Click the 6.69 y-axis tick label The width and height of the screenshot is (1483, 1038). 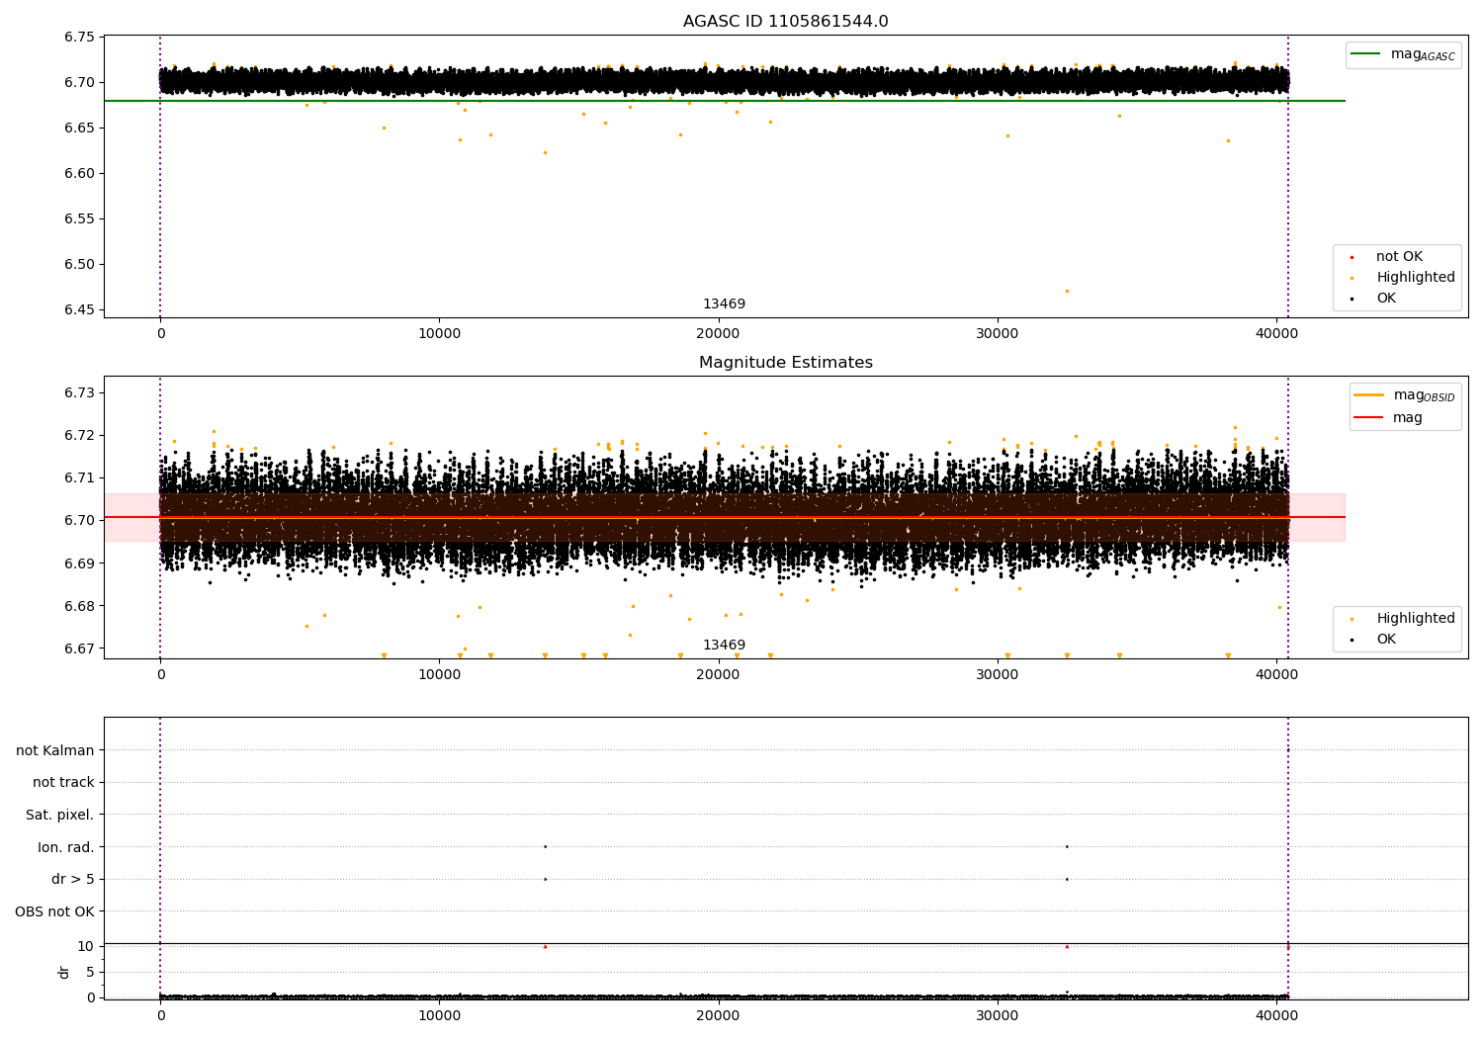point(78,563)
